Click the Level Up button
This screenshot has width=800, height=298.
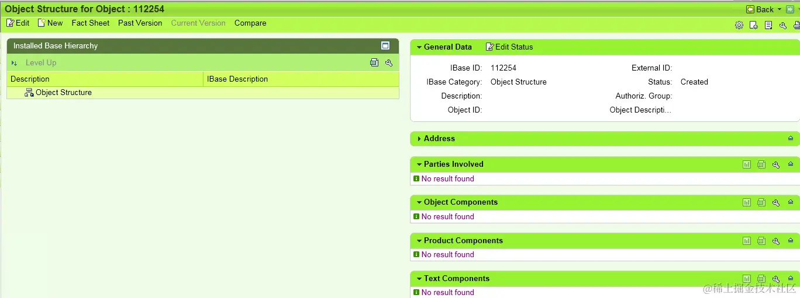(x=41, y=63)
